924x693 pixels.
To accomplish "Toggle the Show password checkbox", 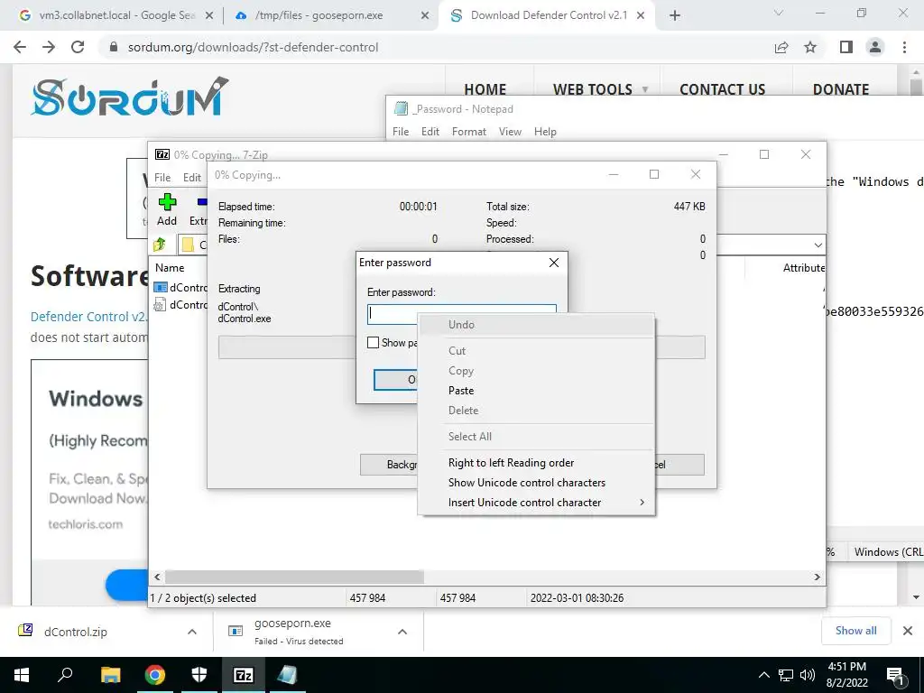I will (373, 342).
